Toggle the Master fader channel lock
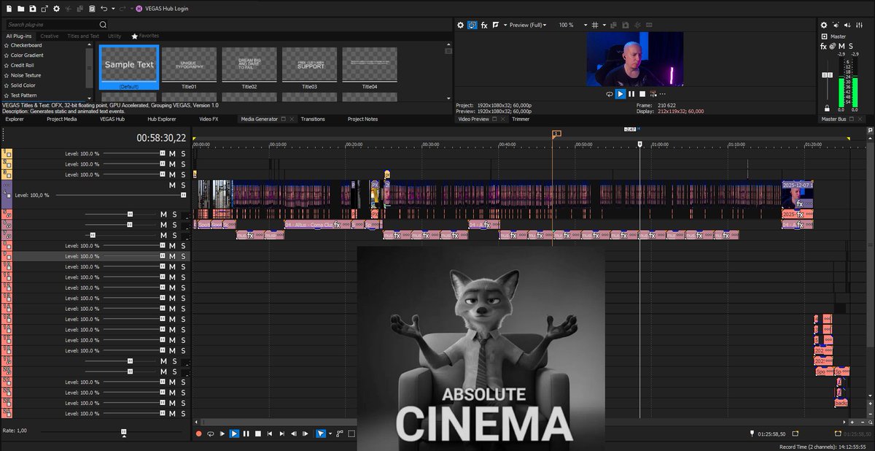This screenshot has width=875, height=451. click(x=827, y=108)
